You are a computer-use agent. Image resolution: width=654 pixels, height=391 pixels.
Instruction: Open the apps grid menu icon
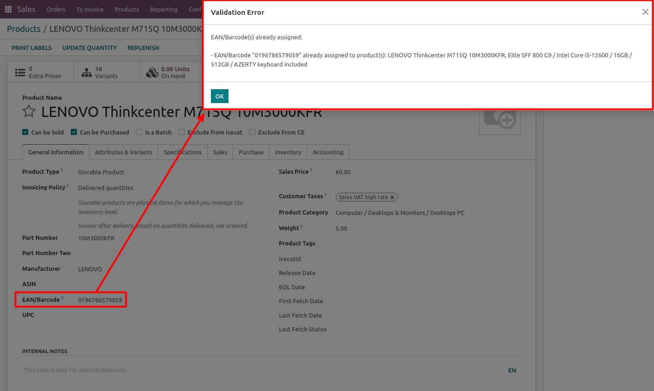pyautogui.click(x=8, y=9)
